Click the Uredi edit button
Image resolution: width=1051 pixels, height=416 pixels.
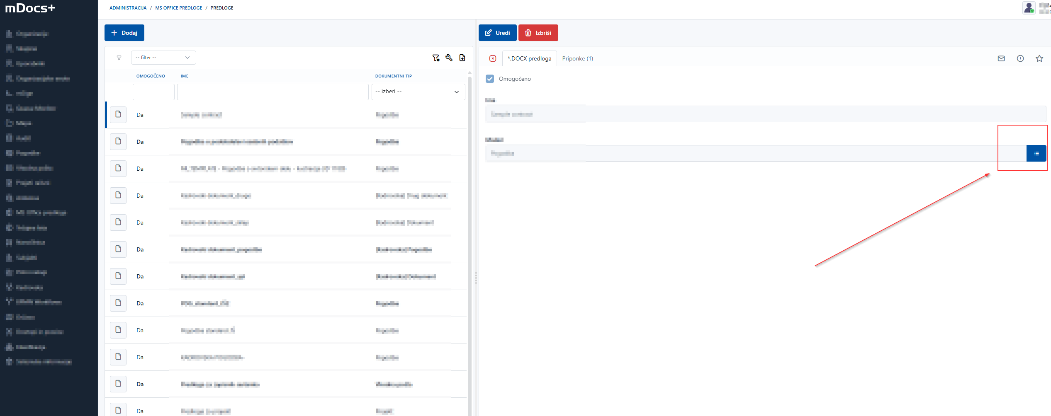(x=497, y=33)
